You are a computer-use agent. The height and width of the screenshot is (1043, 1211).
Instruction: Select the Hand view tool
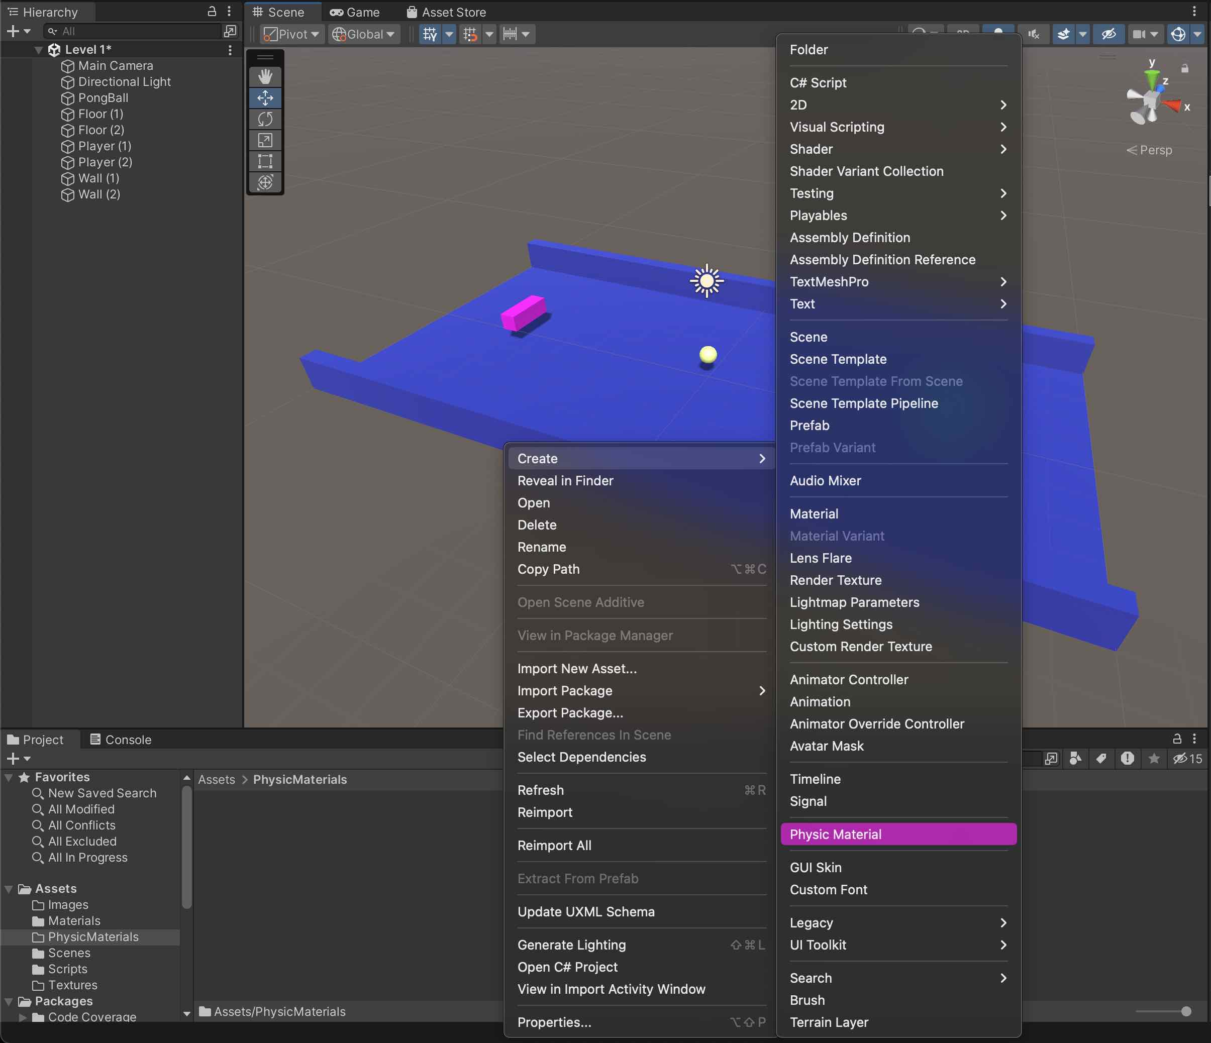265,76
